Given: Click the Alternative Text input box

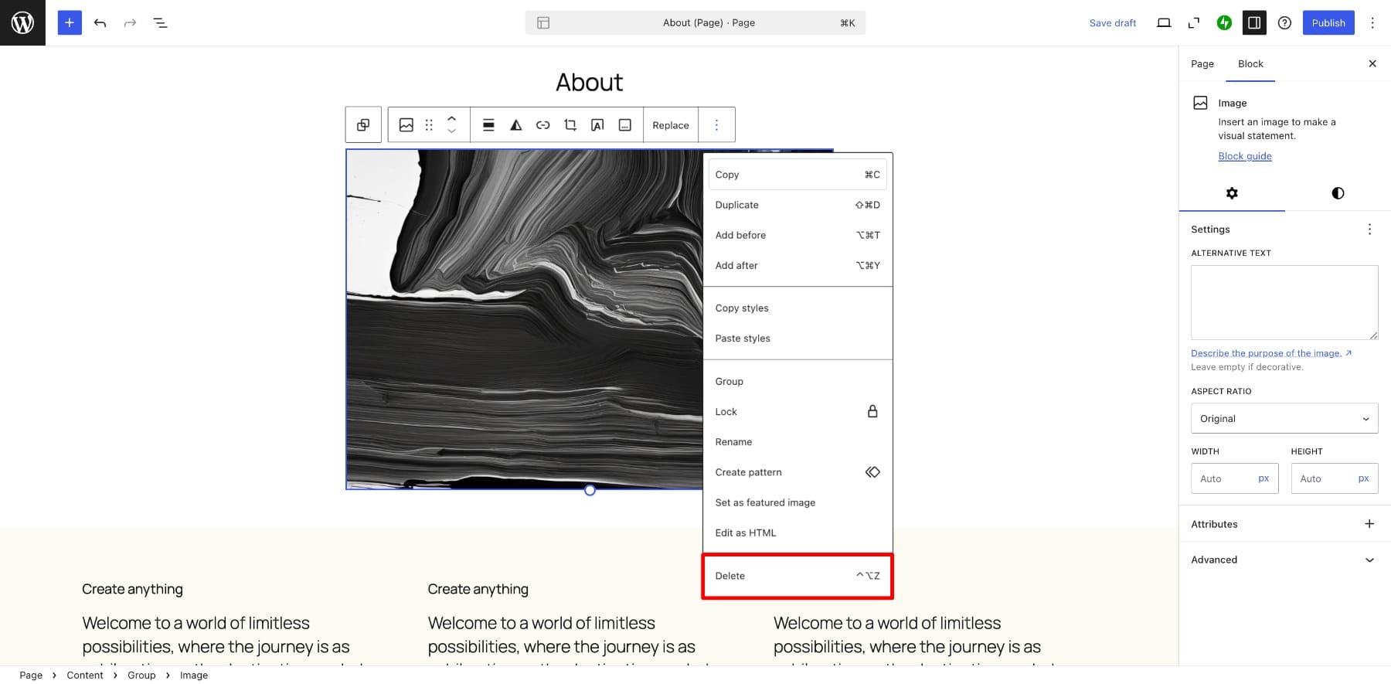Looking at the screenshot, I should pos(1284,302).
